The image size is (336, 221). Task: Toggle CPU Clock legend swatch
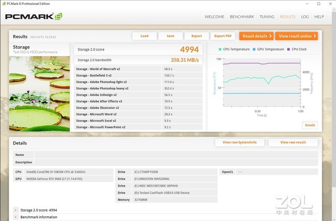pyautogui.click(x=288, y=49)
